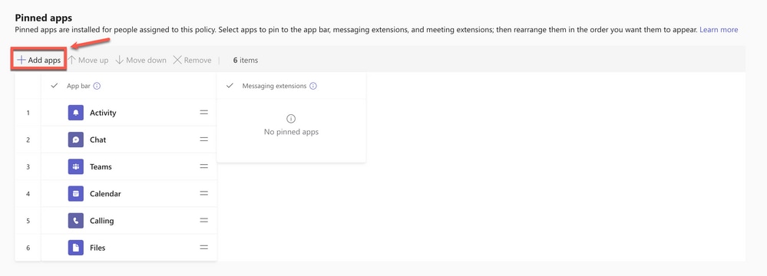
Task: Click the Calendar row drag handle
Action: click(204, 193)
